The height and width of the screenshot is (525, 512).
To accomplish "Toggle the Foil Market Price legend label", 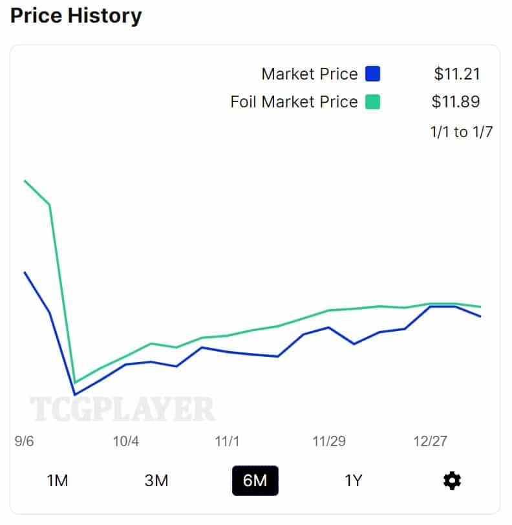I will [x=293, y=102].
